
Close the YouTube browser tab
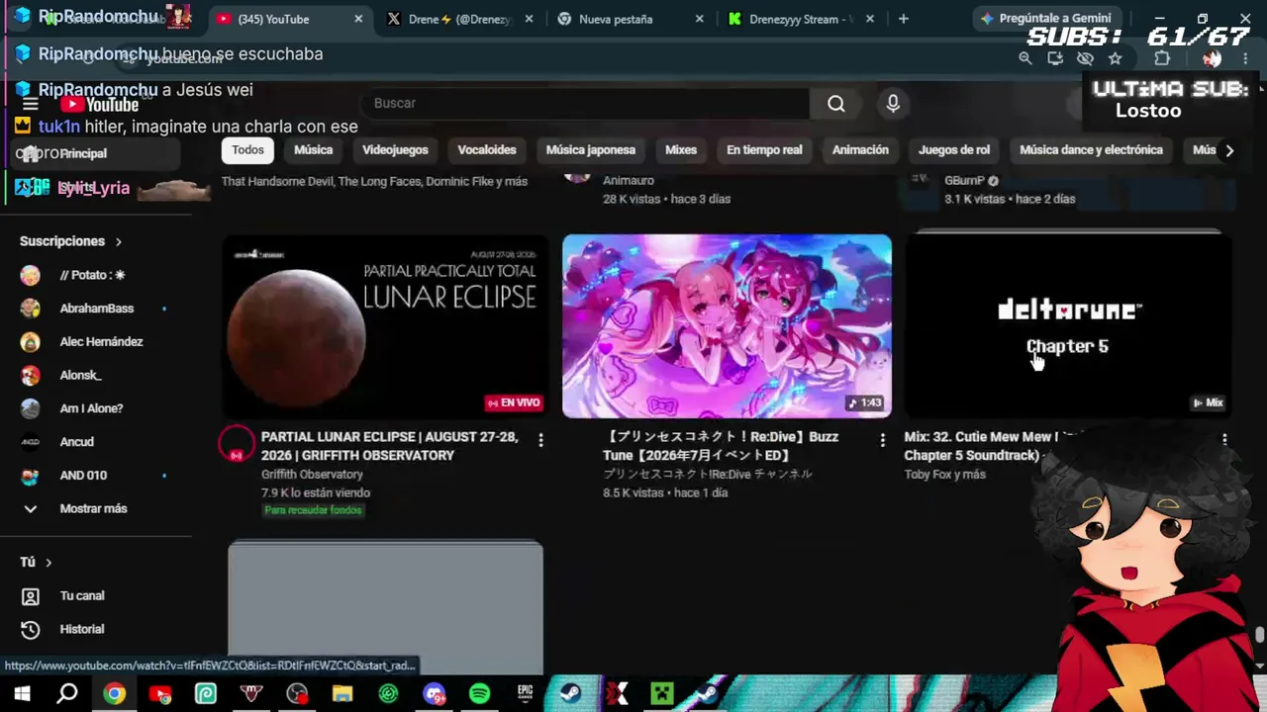[358, 19]
